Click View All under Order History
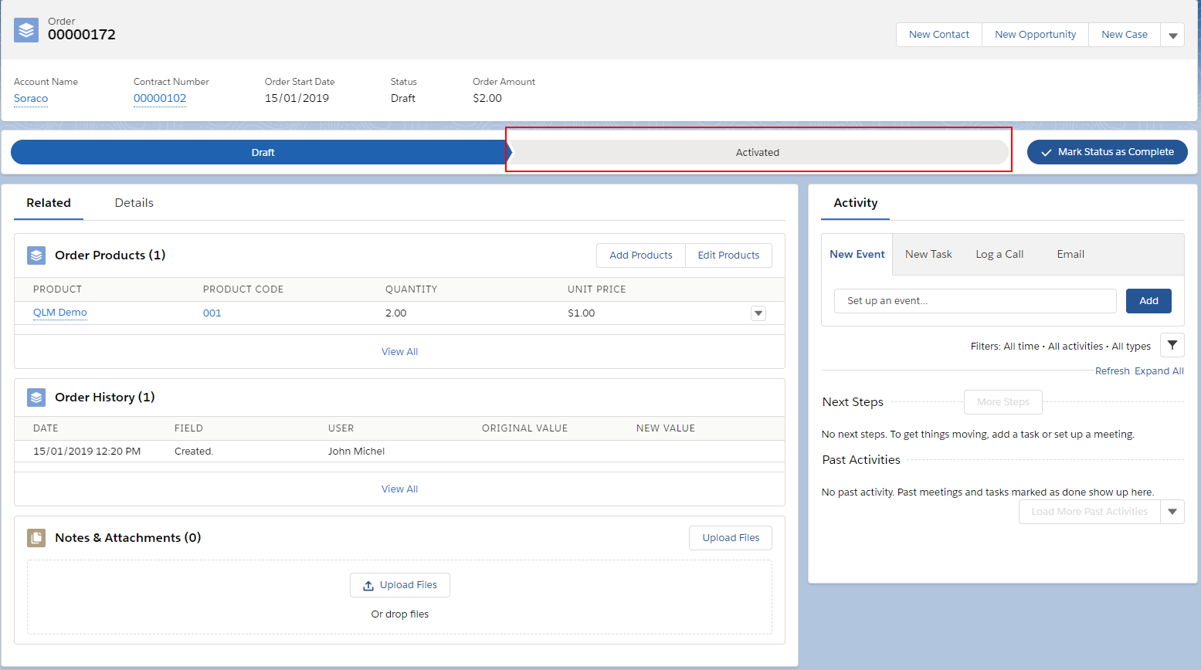The height and width of the screenshot is (670, 1201). coord(399,489)
